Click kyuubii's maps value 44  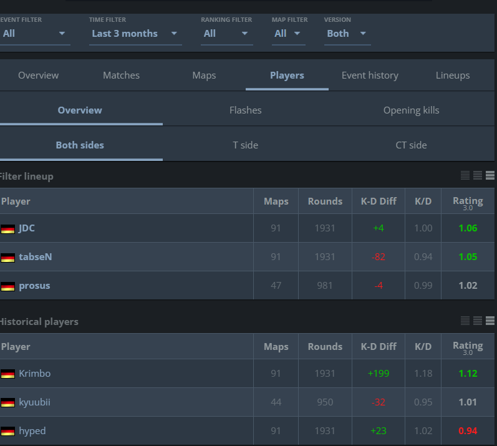276,402
